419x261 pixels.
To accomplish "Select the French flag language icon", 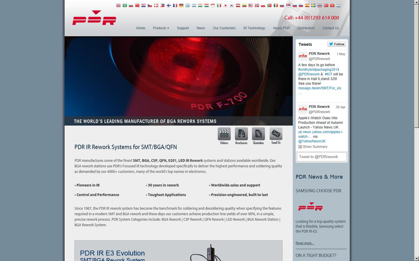I will coord(175,5).
